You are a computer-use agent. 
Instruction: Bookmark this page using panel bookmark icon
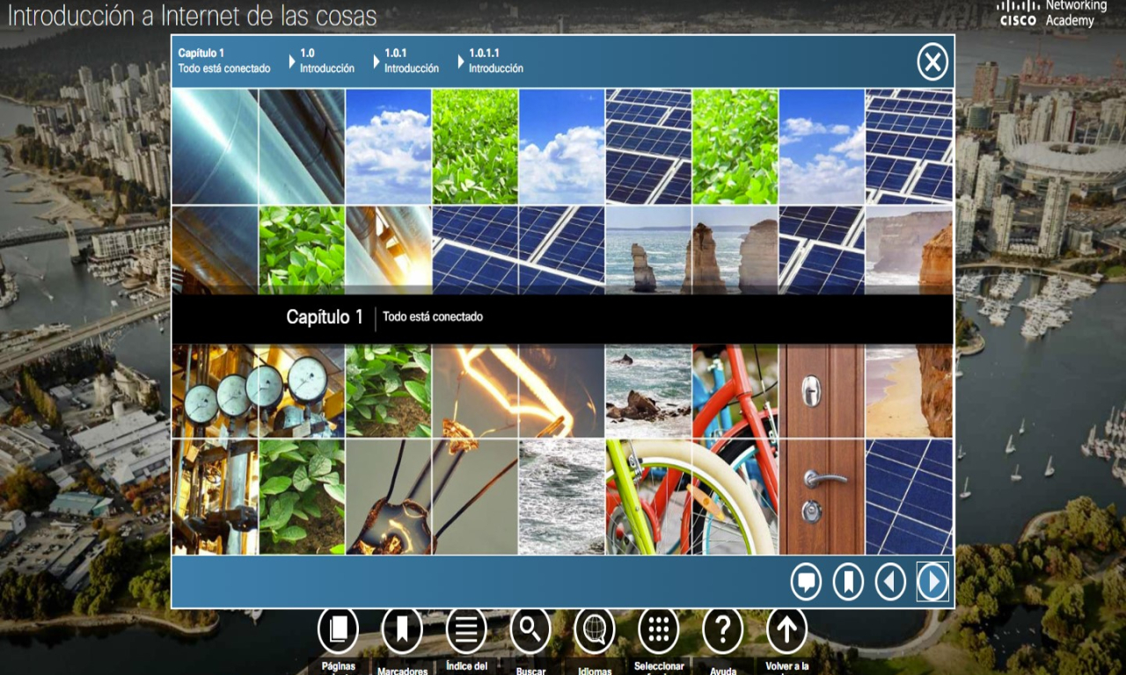click(x=848, y=582)
